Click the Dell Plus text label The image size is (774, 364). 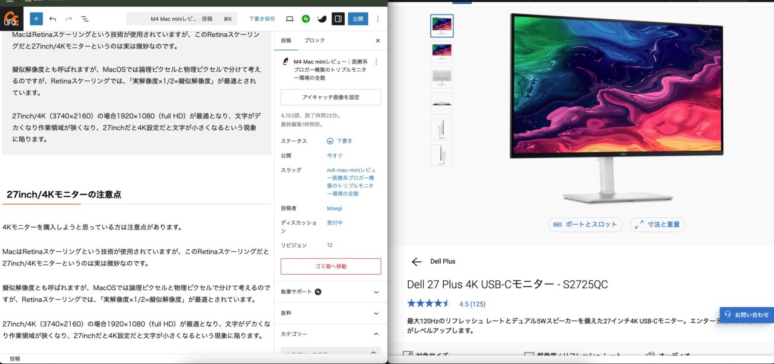pyautogui.click(x=443, y=261)
